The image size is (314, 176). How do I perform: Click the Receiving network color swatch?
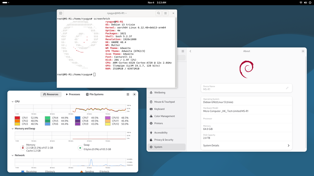coord(23,171)
